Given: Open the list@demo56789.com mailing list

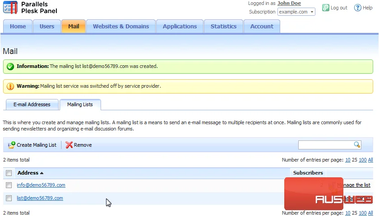Looking at the screenshot, I should tap(40, 198).
